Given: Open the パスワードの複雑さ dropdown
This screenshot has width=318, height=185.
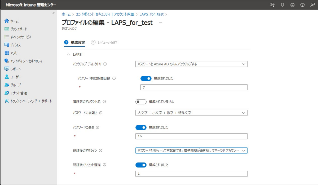Looking at the screenshot, I should [191, 113].
